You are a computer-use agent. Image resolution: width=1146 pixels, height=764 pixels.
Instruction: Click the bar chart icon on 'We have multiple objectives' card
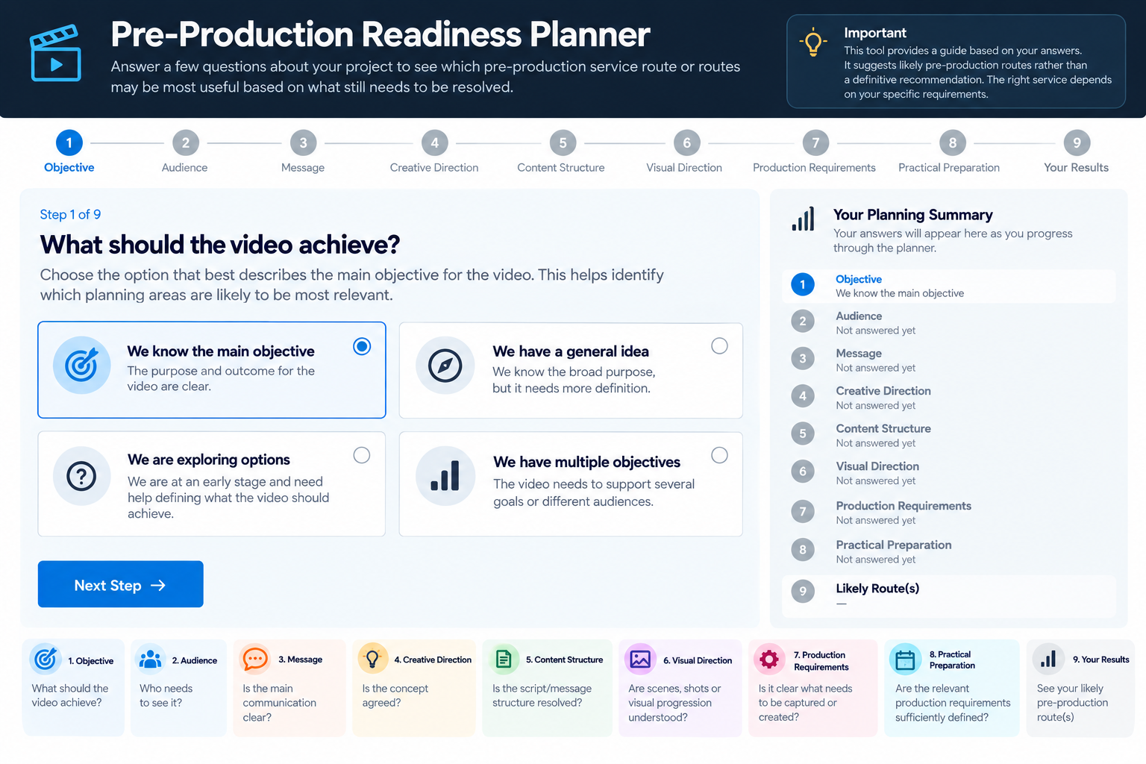[445, 476]
